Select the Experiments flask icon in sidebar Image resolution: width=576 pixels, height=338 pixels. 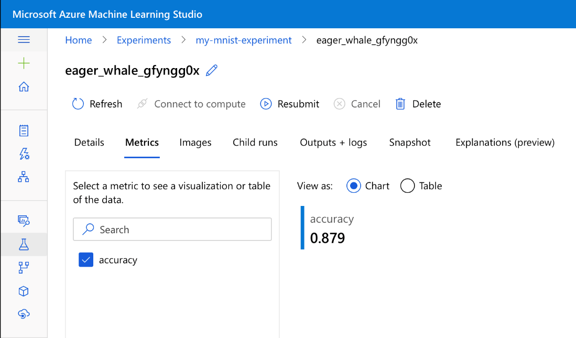24,244
